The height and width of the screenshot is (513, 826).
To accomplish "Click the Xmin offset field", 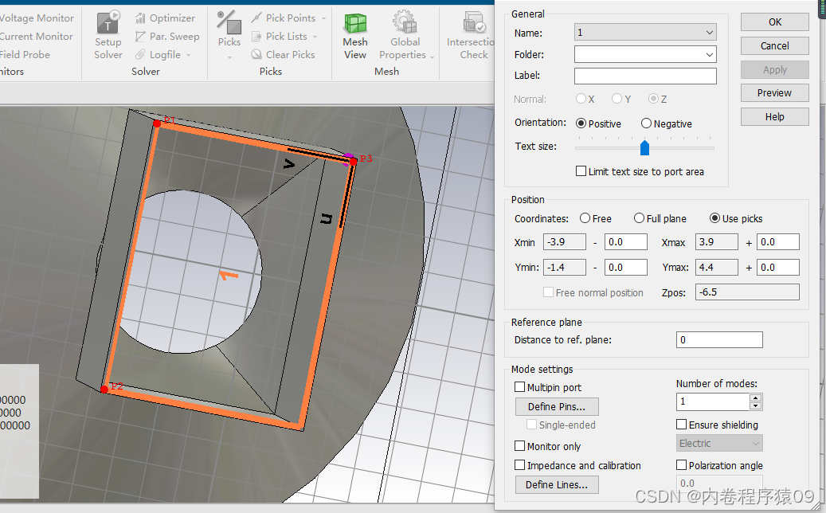I will (x=626, y=241).
